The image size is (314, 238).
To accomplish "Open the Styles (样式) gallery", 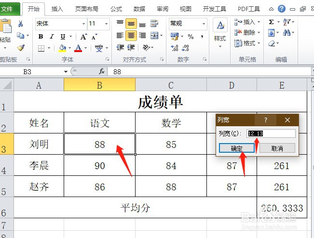I will coord(220,33).
